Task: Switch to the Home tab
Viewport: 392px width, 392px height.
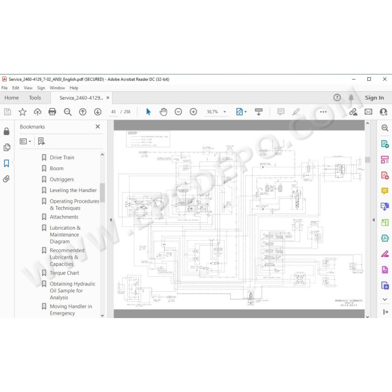Action: click(12, 98)
